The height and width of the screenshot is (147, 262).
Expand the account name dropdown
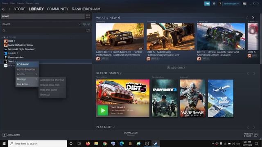pos(231,4)
